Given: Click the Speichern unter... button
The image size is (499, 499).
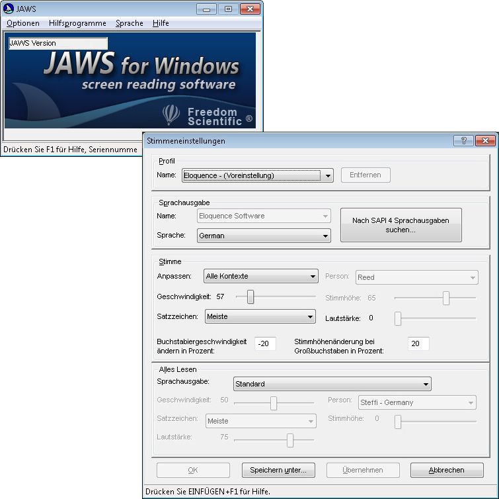Looking at the screenshot, I should 278,470.
